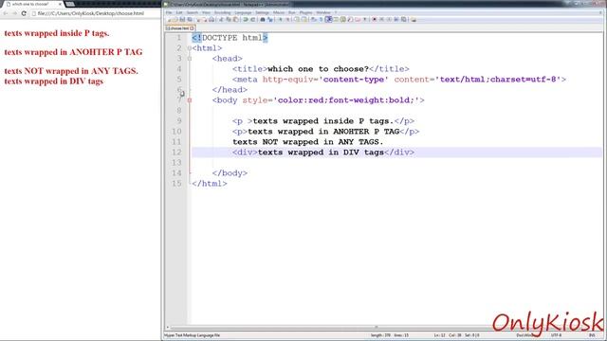Click the Chrome Forward arrow
Image resolution: width=607 pixels, height=341 pixels.
click(14, 13)
